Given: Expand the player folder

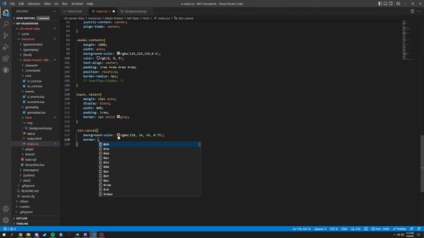Looking at the screenshot, I should 29,149.
